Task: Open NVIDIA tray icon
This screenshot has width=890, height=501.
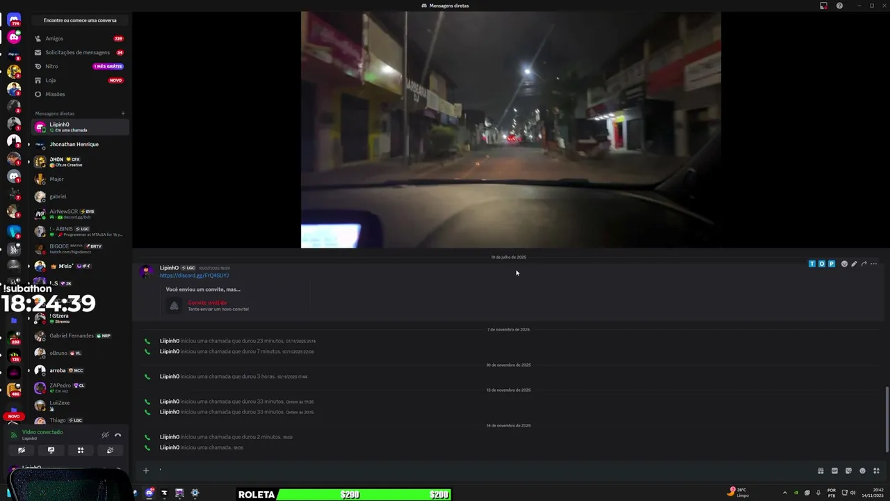Action: click(796, 493)
